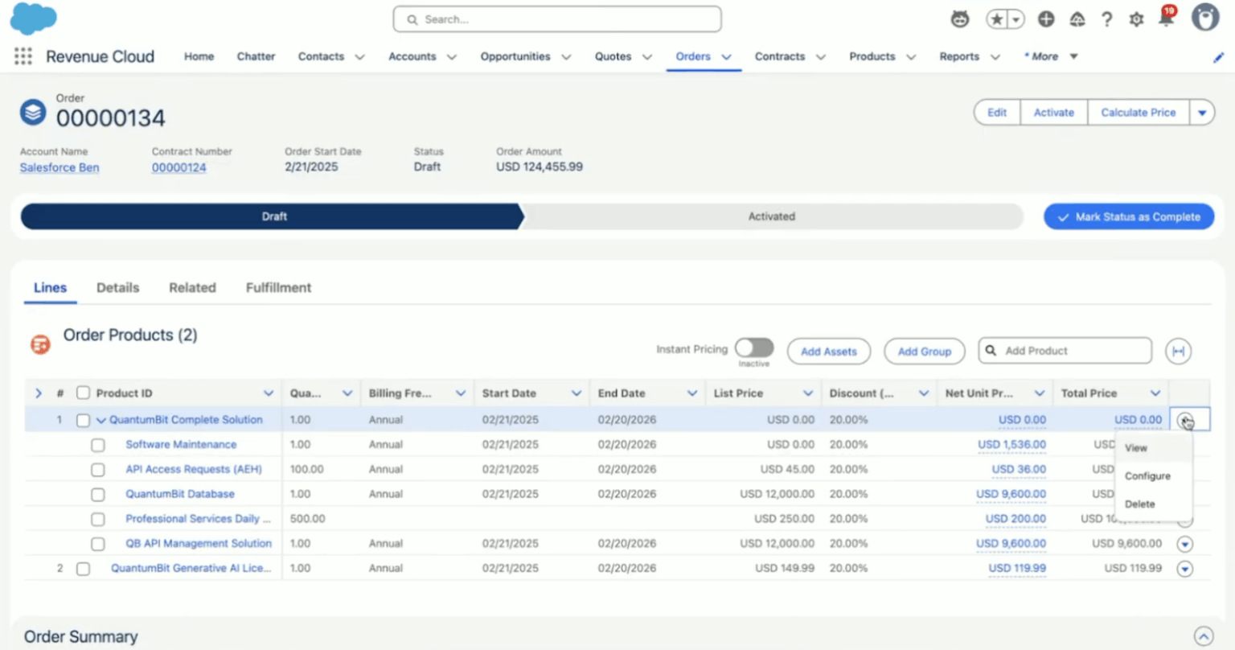Click the Calculate Price button
The width and height of the screenshot is (1235, 650).
point(1138,113)
